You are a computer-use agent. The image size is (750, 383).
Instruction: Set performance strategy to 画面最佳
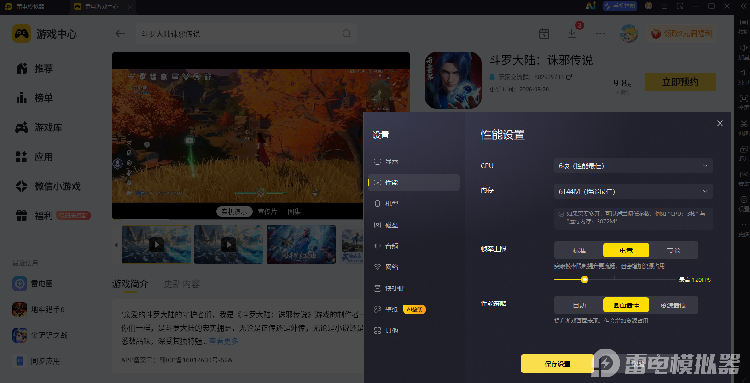click(x=626, y=305)
